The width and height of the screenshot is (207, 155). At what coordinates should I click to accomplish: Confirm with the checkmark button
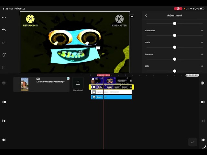coord(192,142)
